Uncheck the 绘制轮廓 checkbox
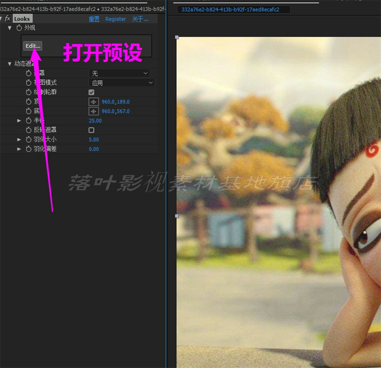 click(91, 92)
